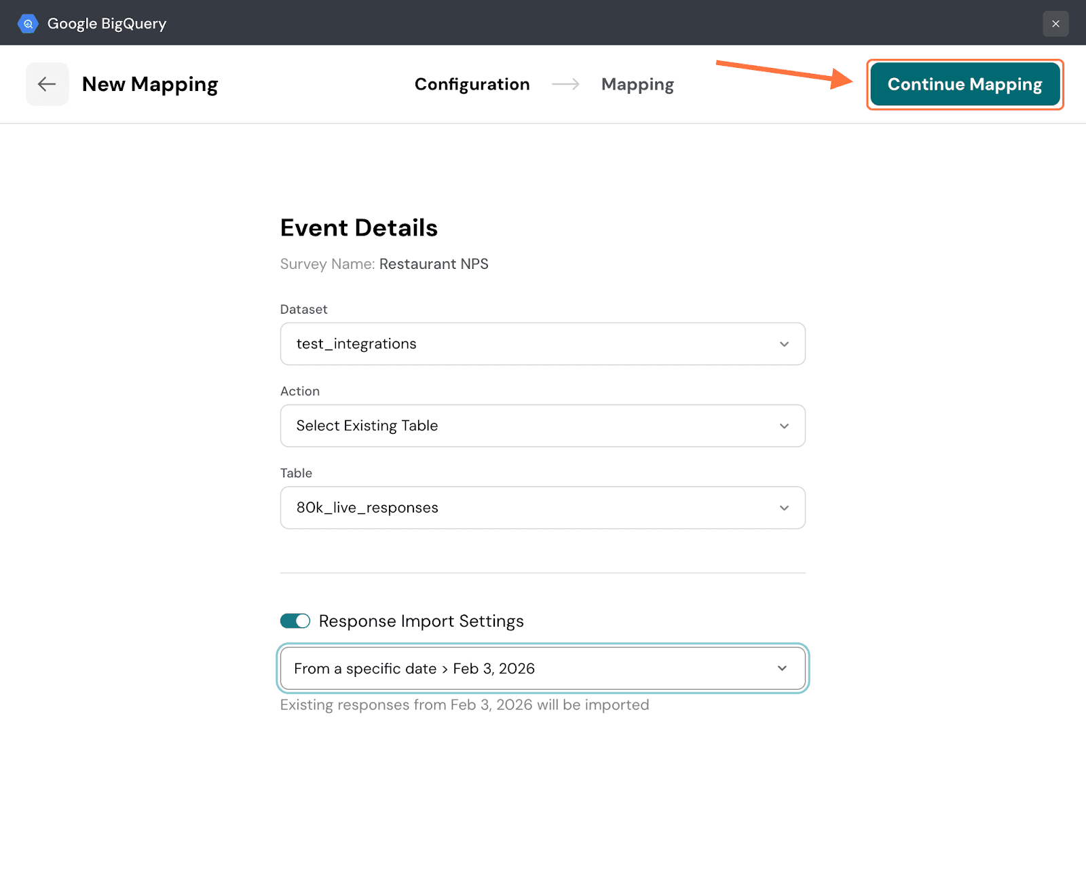Click the chevron in the Table field
The image size is (1086, 886).
[784, 508]
